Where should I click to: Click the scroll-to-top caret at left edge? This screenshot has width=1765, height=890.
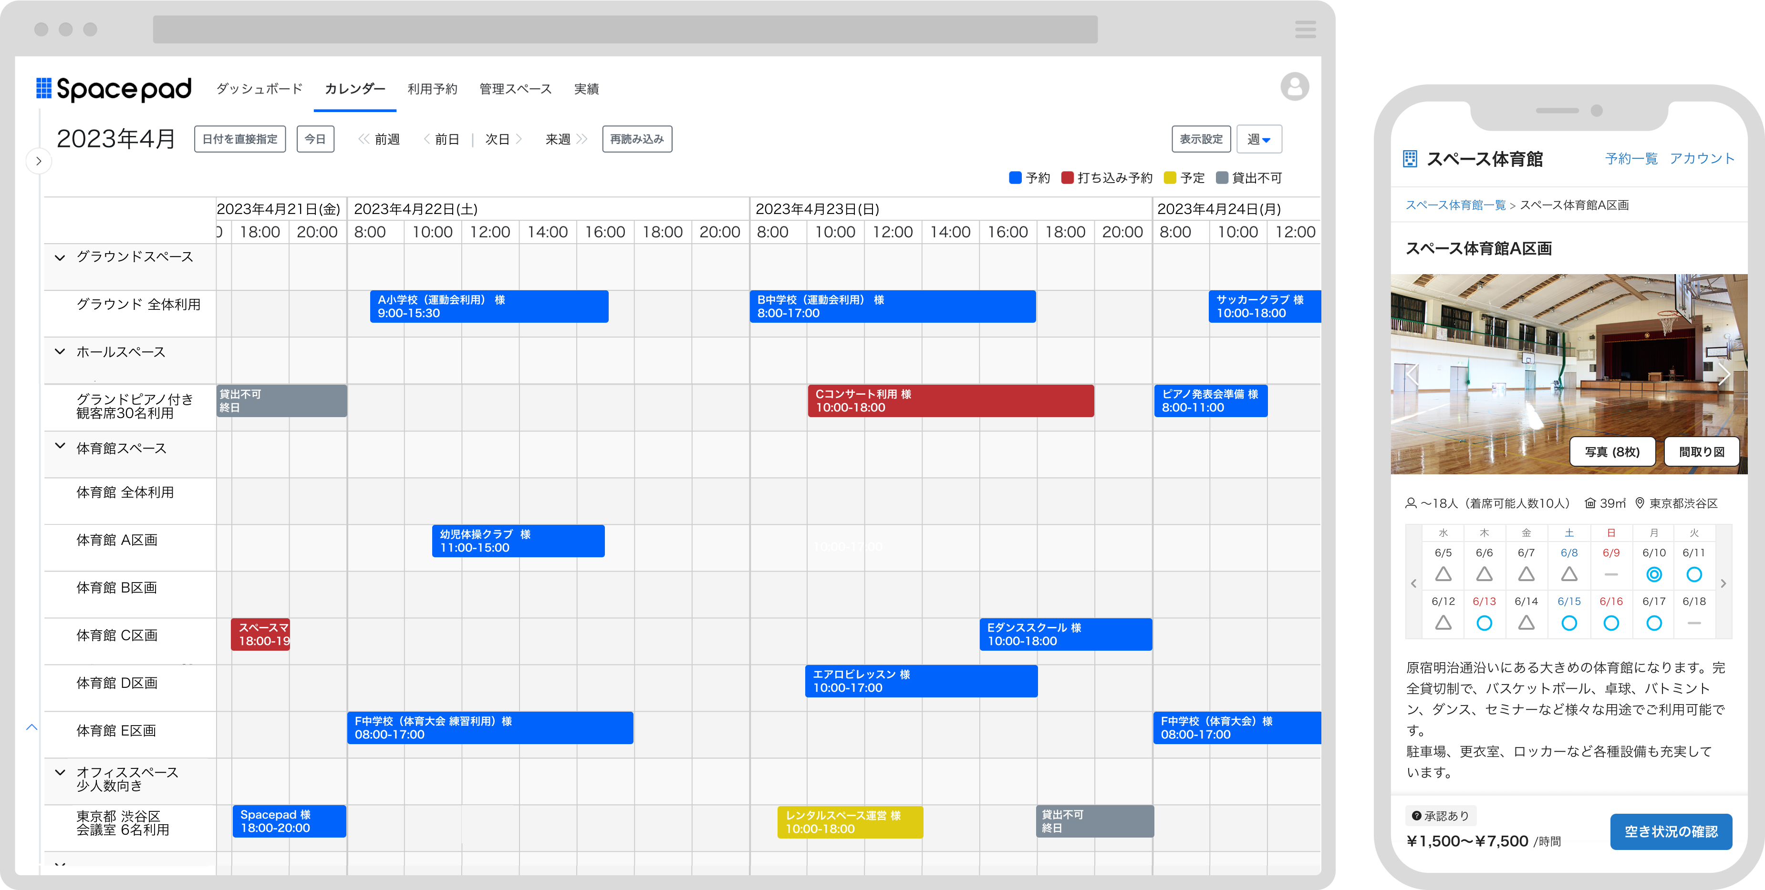[x=31, y=727]
